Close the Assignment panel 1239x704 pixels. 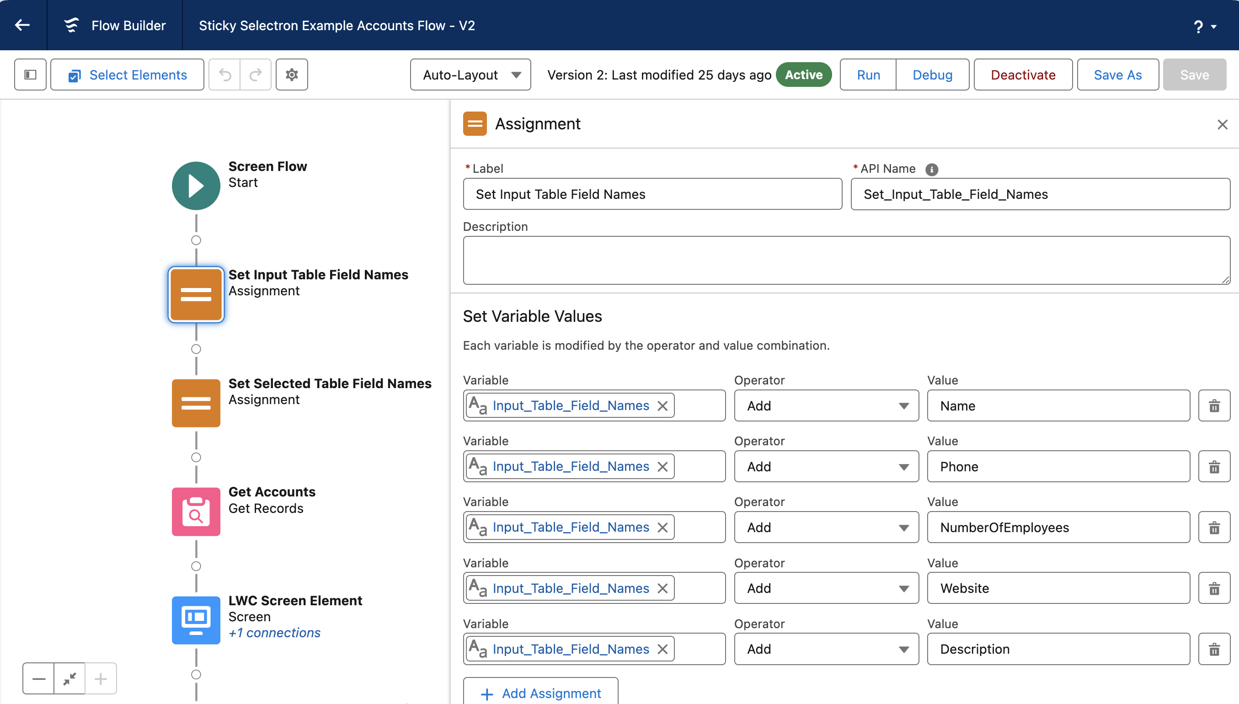(x=1222, y=125)
